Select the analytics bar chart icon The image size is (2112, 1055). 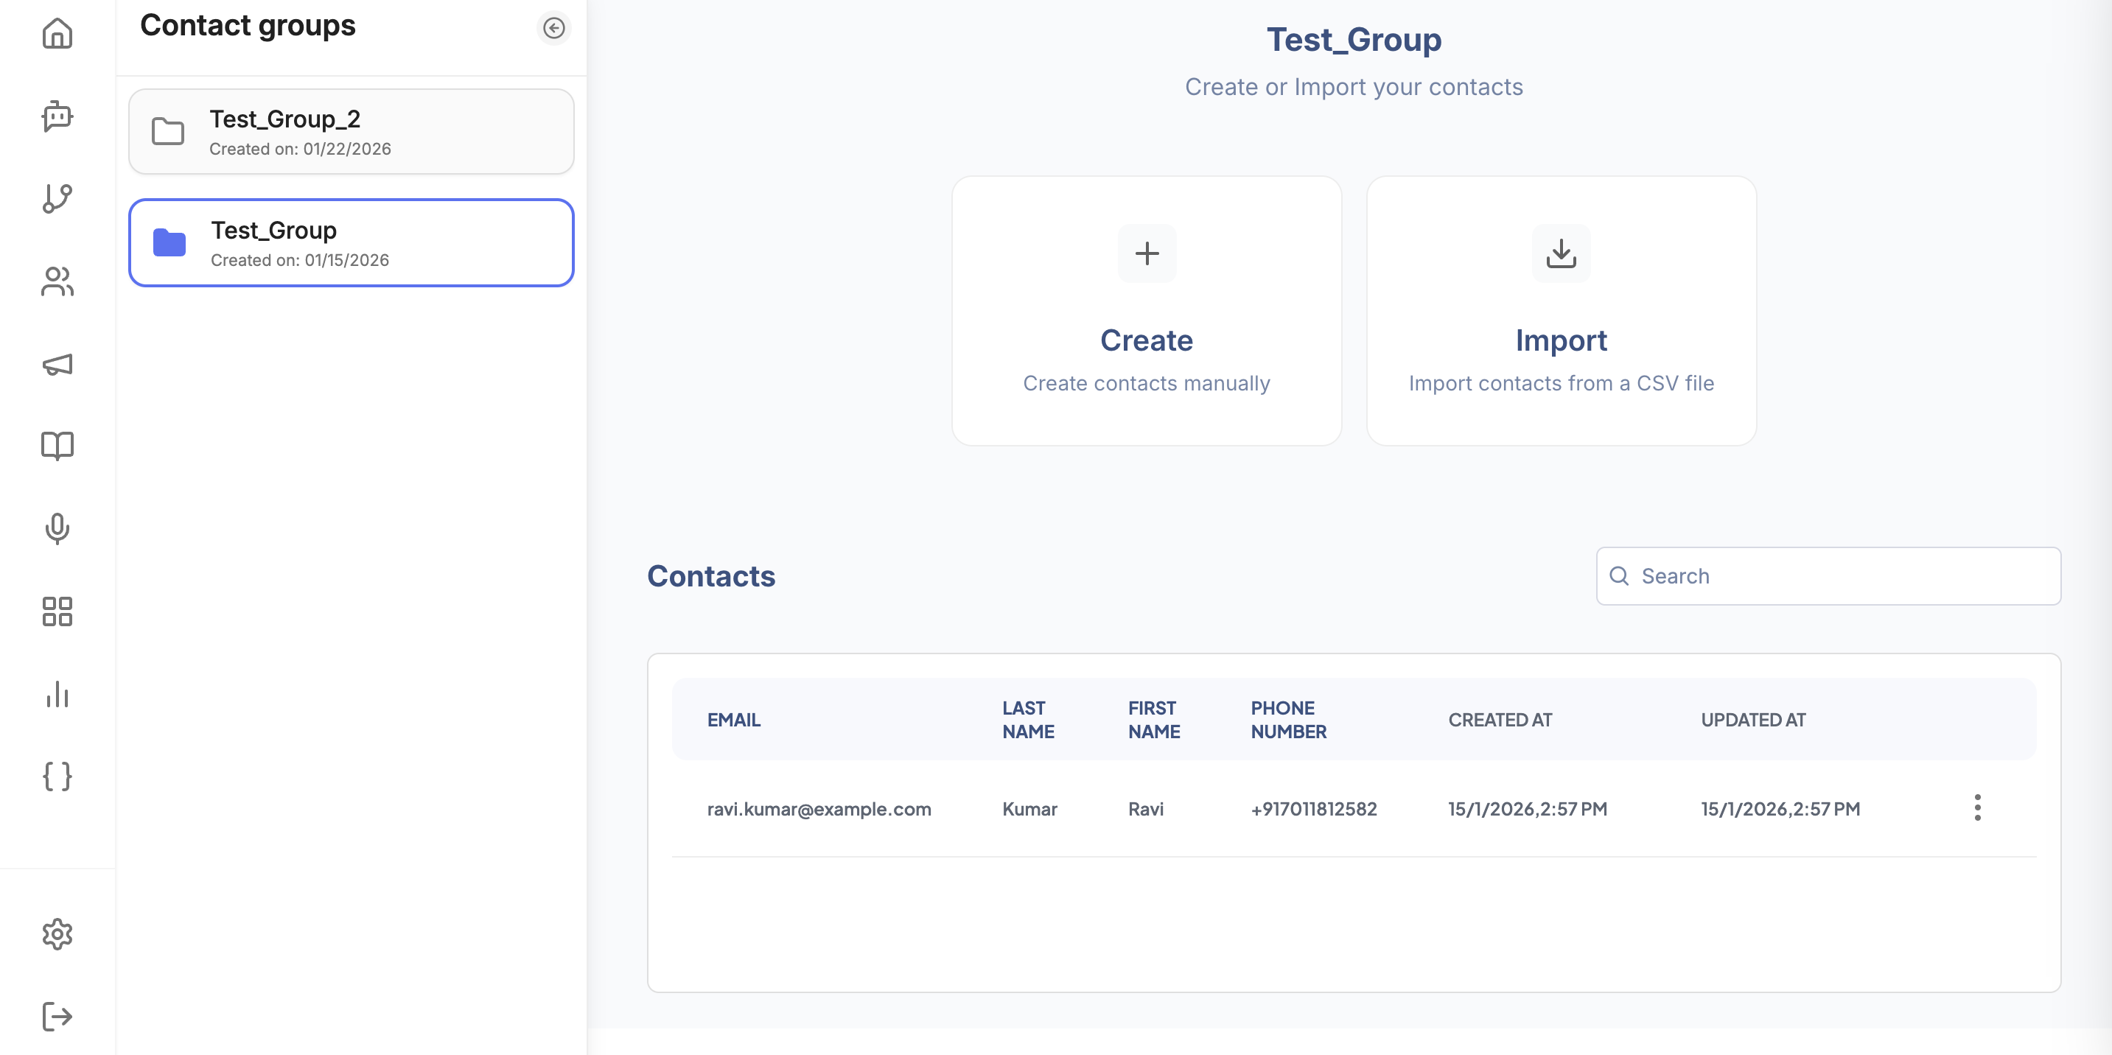click(57, 694)
